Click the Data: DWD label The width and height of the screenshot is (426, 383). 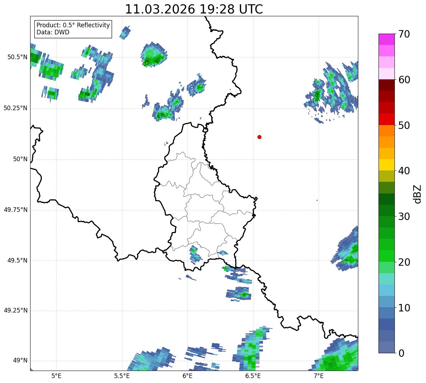point(53,32)
